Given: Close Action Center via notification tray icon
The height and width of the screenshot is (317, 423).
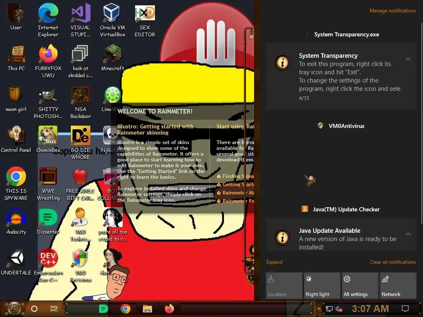Looking at the screenshot, I should (405, 309).
